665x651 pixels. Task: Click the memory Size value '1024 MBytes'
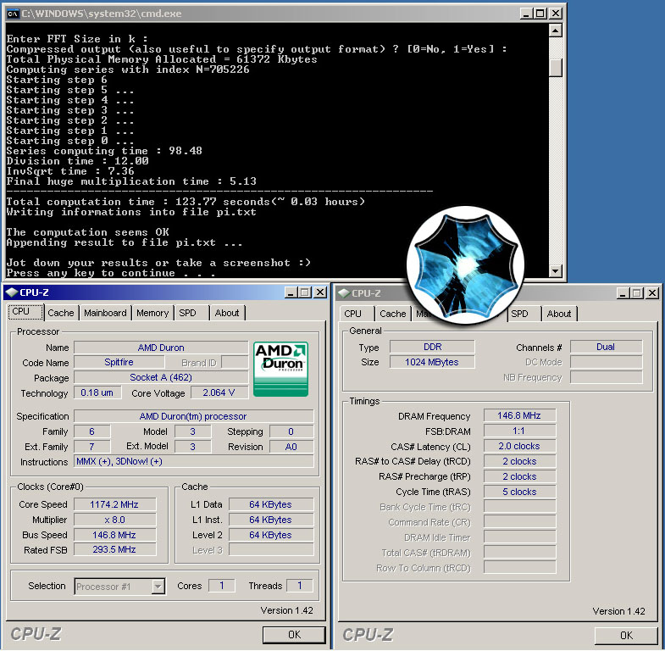432,362
